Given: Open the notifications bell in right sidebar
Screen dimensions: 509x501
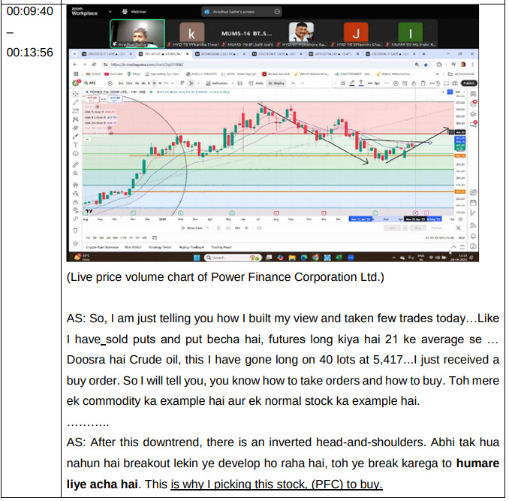Looking at the screenshot, I should pos(473,236).
